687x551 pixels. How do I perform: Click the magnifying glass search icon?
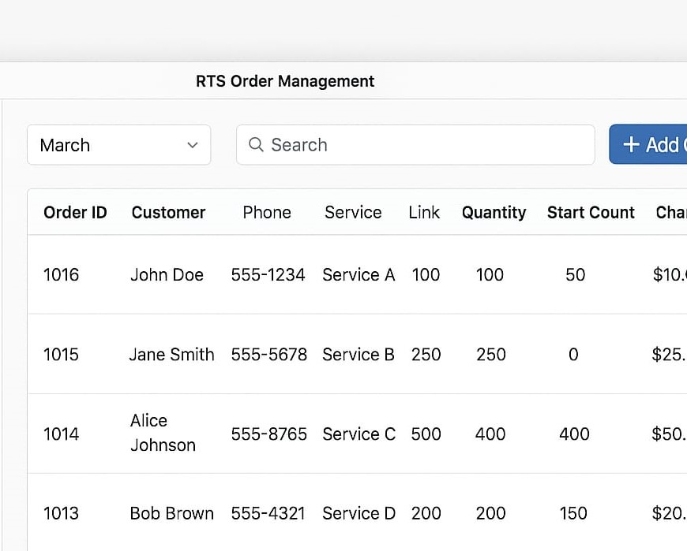256,145
